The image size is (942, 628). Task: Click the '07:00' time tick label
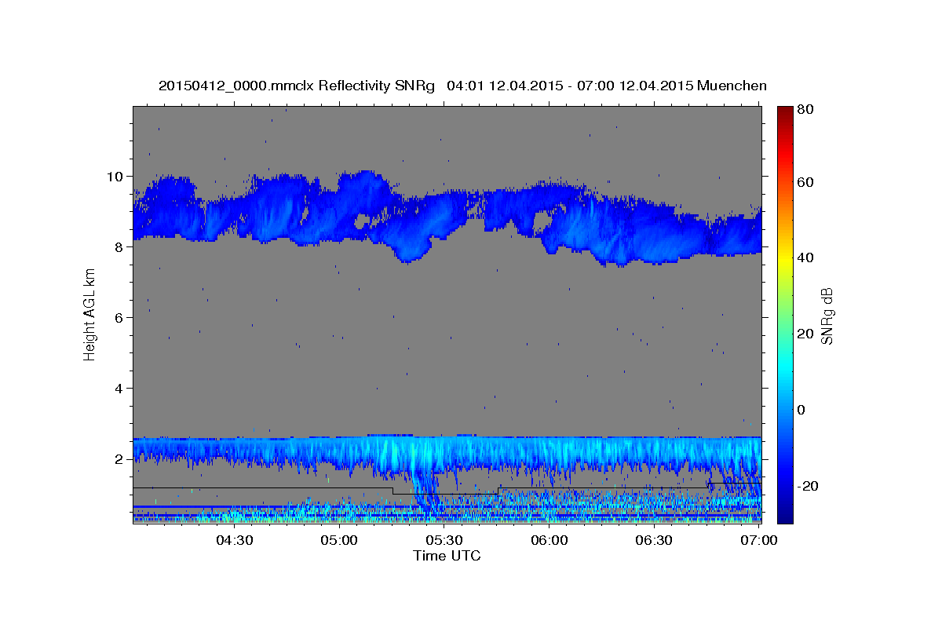click(759, 539)
